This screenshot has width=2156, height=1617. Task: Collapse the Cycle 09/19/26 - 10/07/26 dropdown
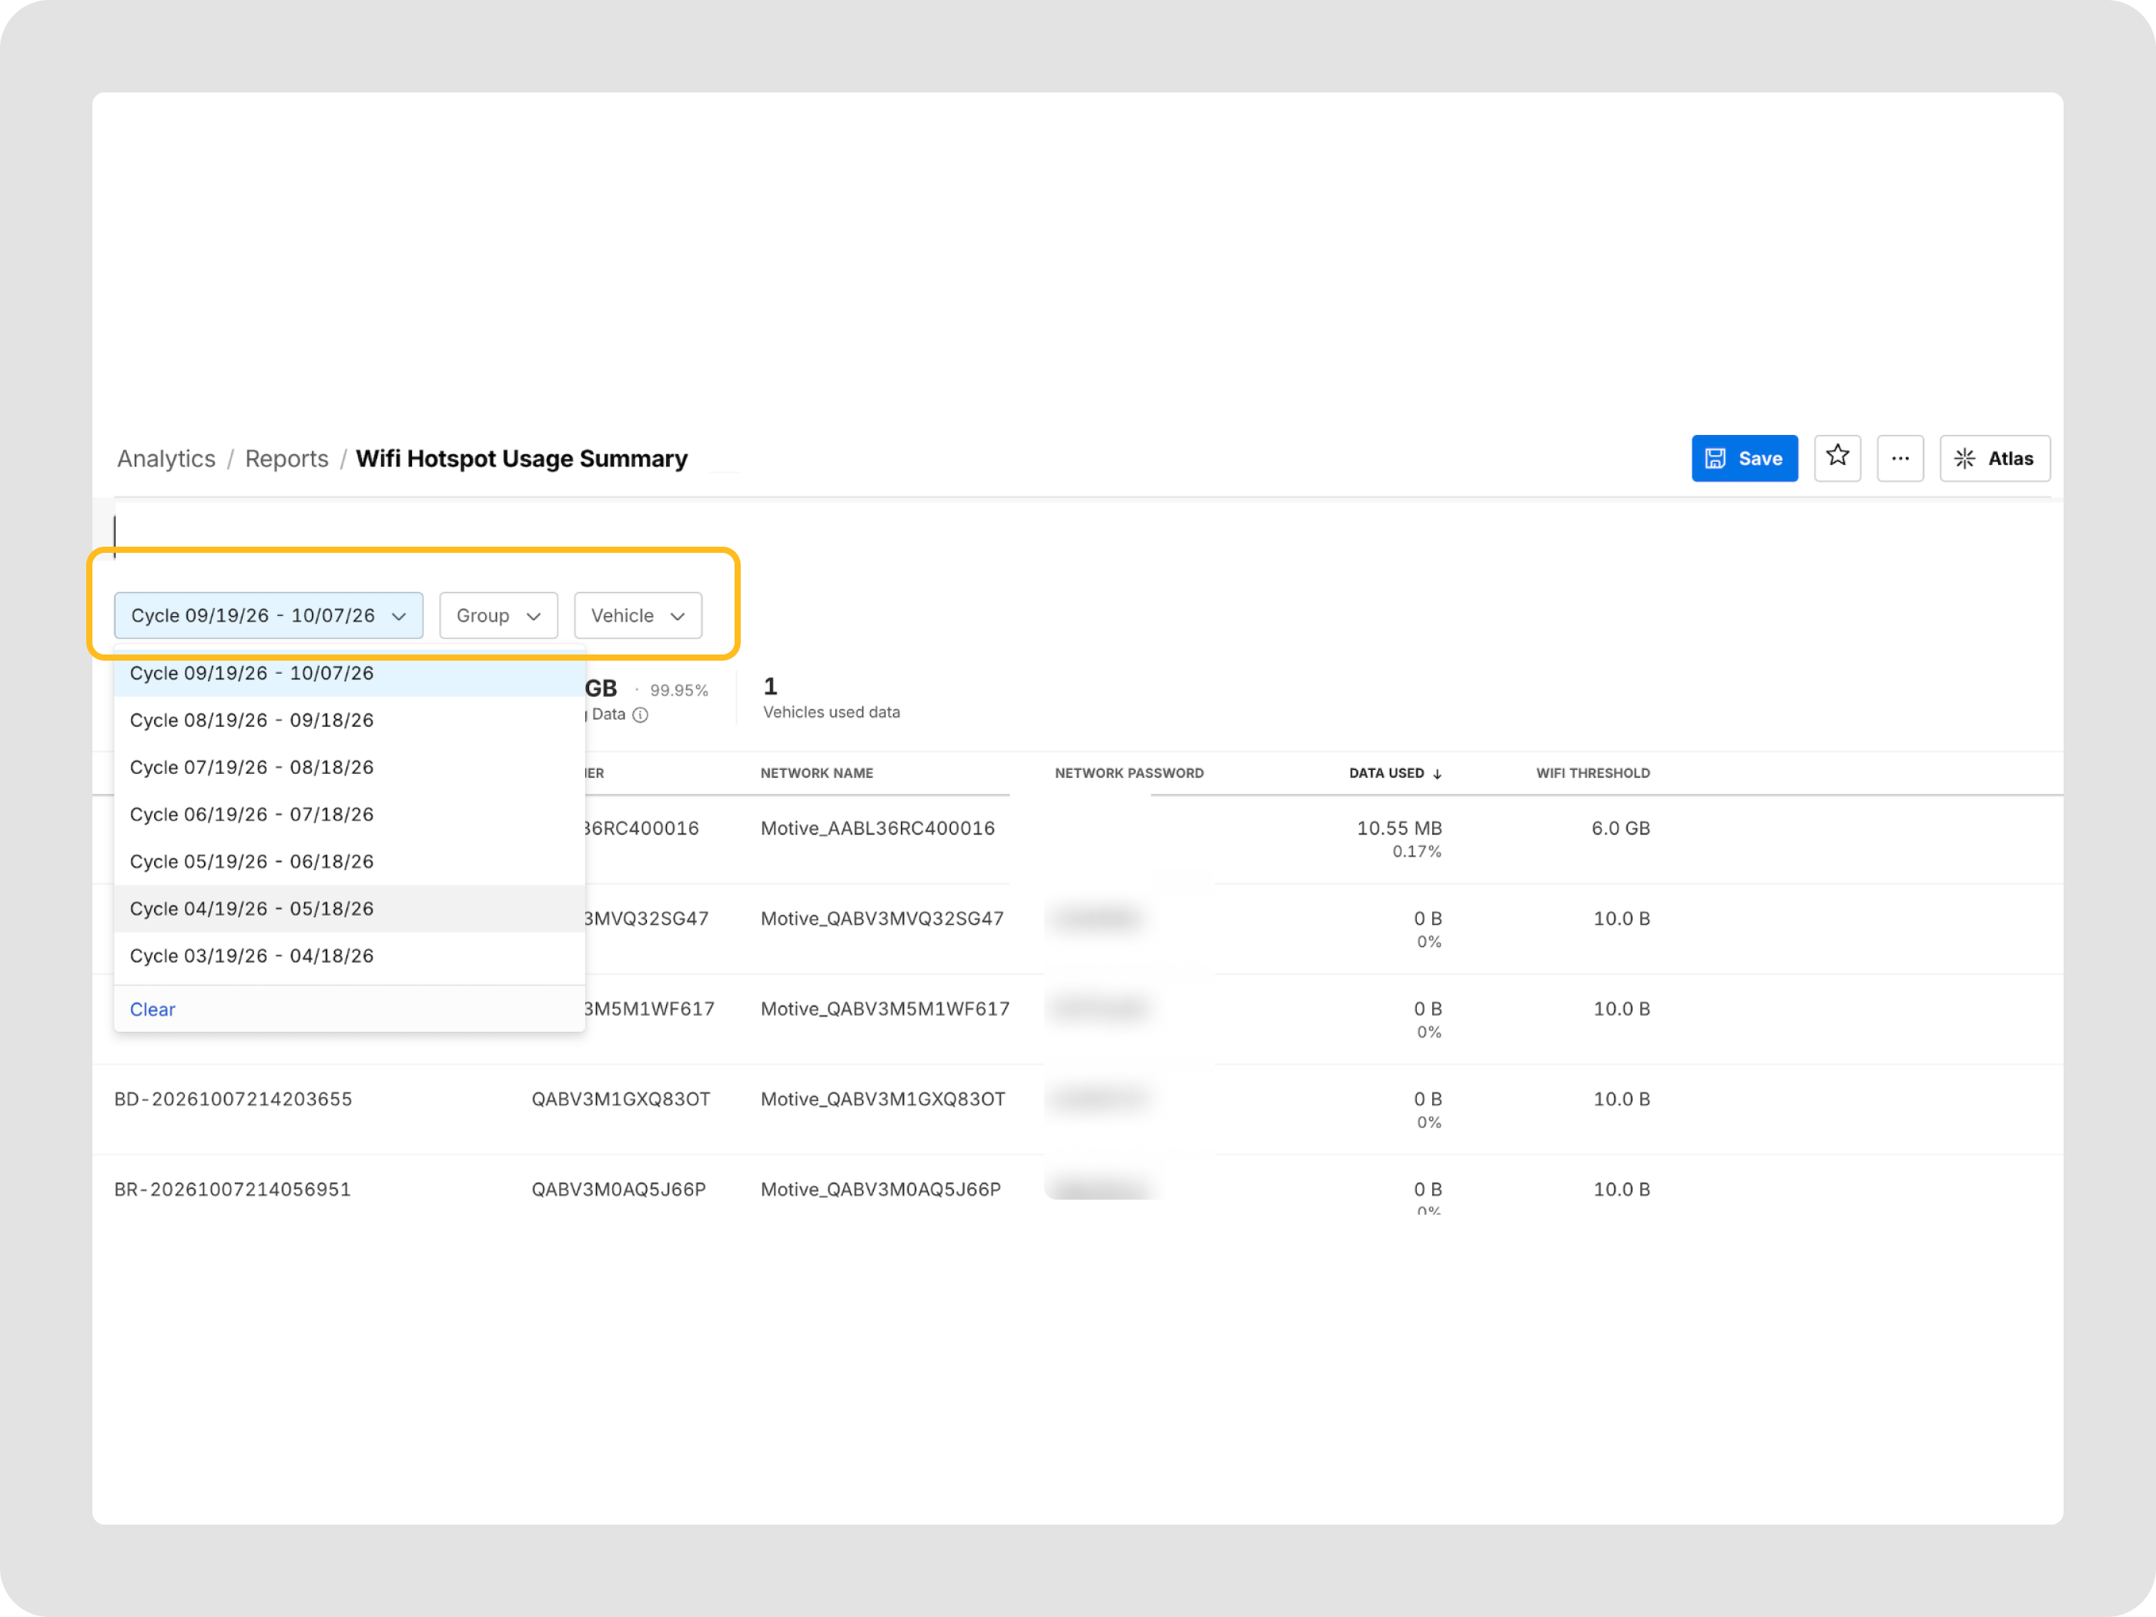pyautogui.click(x=268, y=615)
